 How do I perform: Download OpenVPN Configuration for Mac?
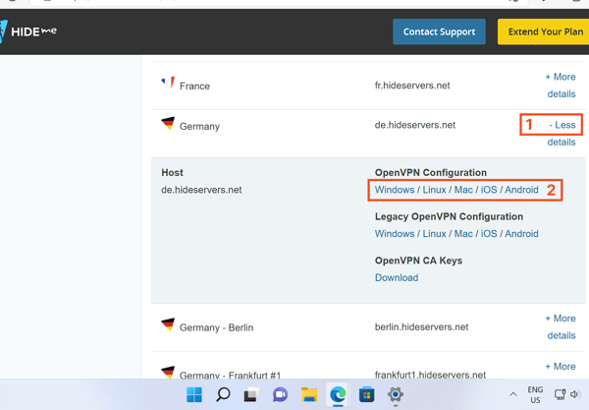[x=463, y=190]
